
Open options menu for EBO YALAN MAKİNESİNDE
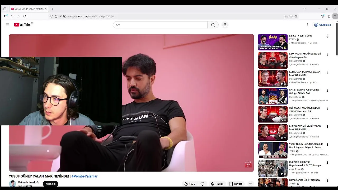coord(327,54)
